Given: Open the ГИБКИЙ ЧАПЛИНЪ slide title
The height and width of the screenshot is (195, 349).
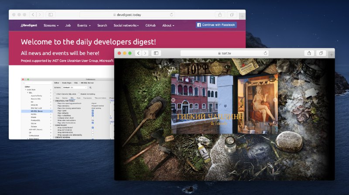Looking at the screenshot, I should click(210, 116).
